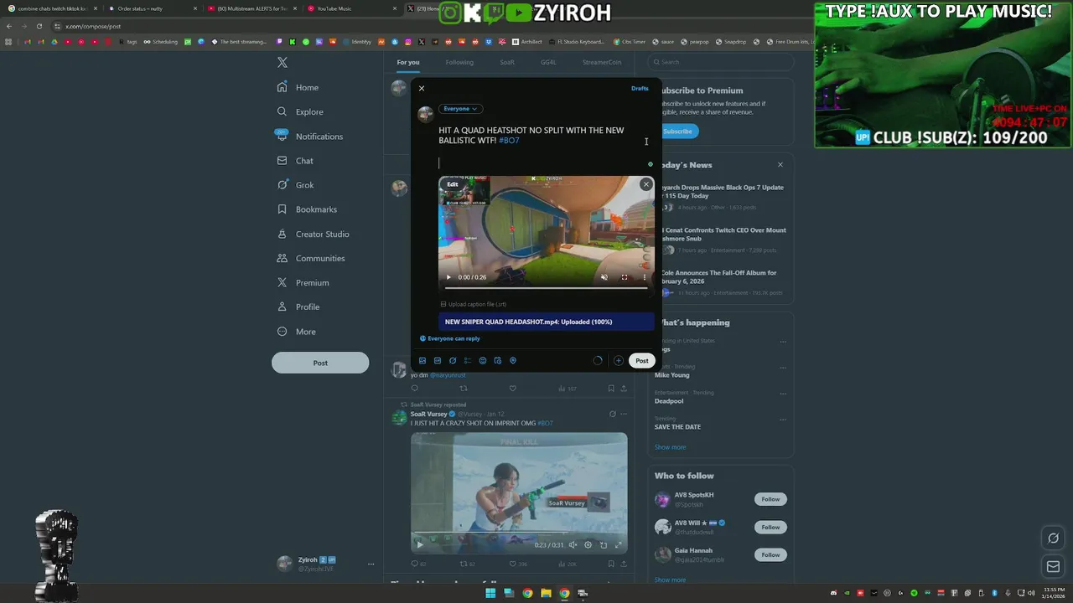The image size is (1073, 603).
Task: Add a poll to the post
Action: coord(468,361)
